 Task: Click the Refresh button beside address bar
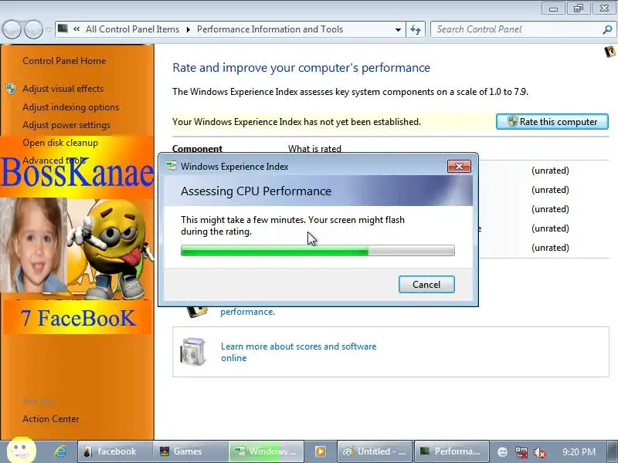[x=416, y=29]
